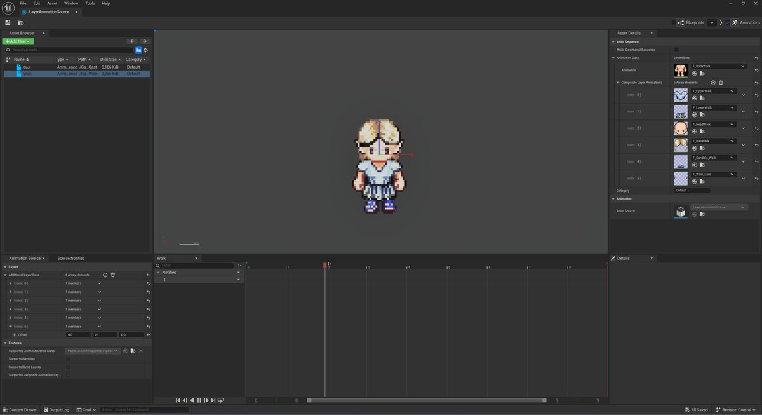Image resolution: width=762 pixels, height=415 pixels.
Task: Open the Output Log
Action: 56,410
